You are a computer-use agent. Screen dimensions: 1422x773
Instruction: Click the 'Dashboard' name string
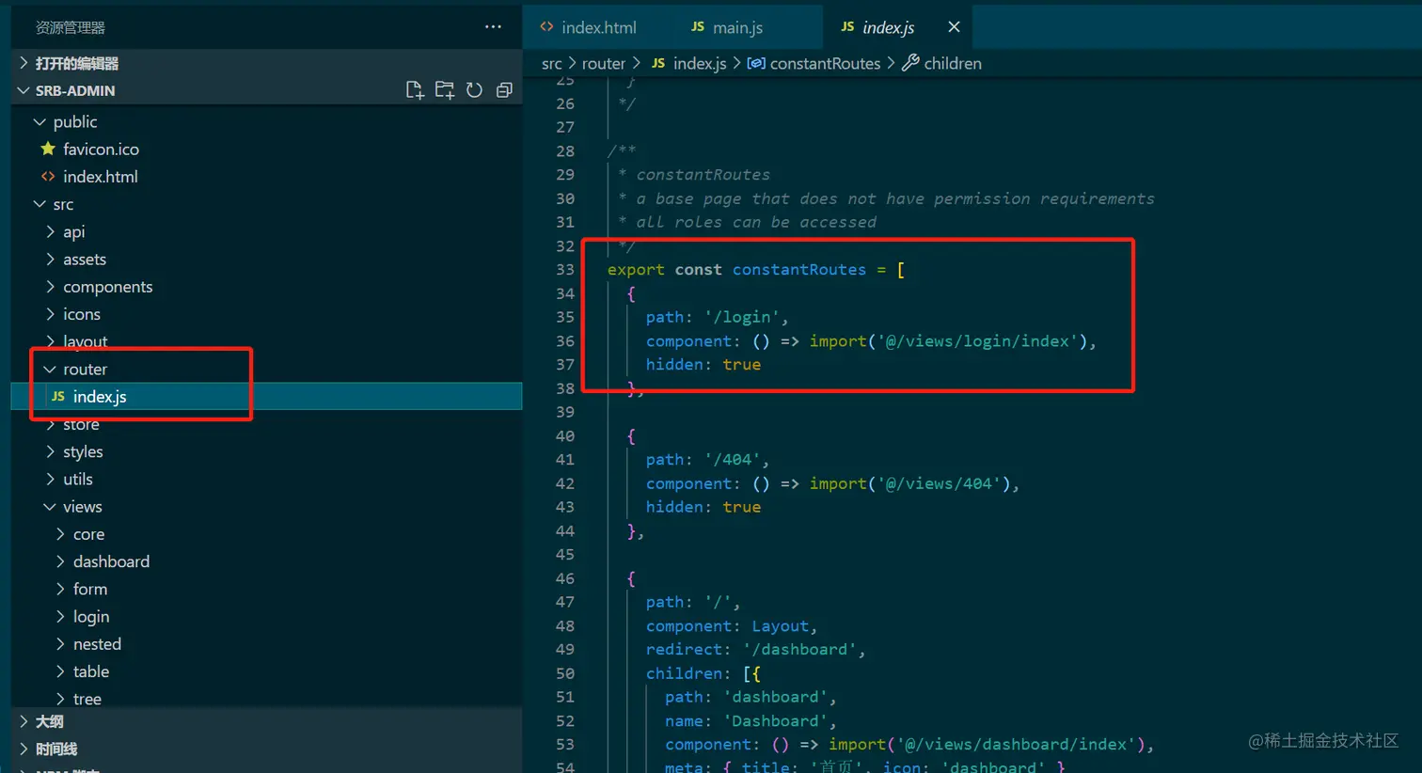[776, 720]
